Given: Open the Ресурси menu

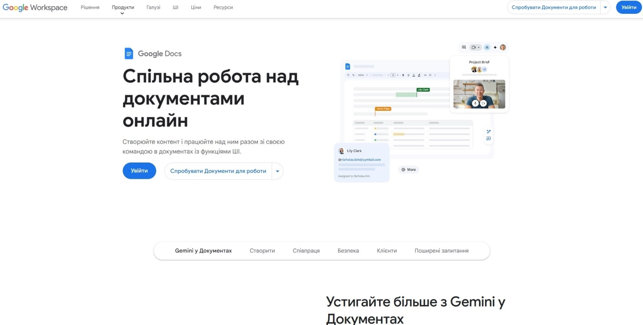Looking at the screenshot, I should (x=223, y=8).
